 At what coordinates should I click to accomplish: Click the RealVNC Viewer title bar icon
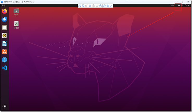(2, 2)
